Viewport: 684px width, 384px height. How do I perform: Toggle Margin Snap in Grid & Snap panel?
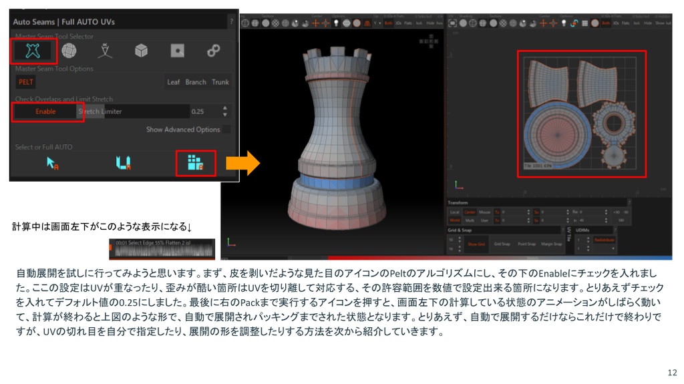click(551, 244)
